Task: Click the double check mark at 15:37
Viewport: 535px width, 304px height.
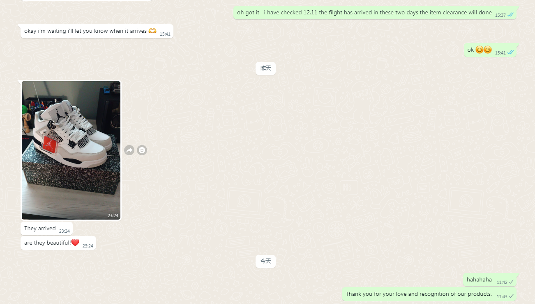Action: (510, 15)
